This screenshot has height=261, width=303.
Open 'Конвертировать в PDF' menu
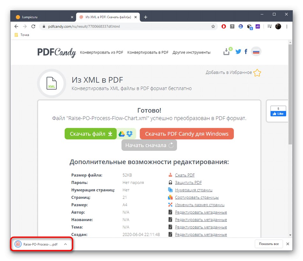148,52
